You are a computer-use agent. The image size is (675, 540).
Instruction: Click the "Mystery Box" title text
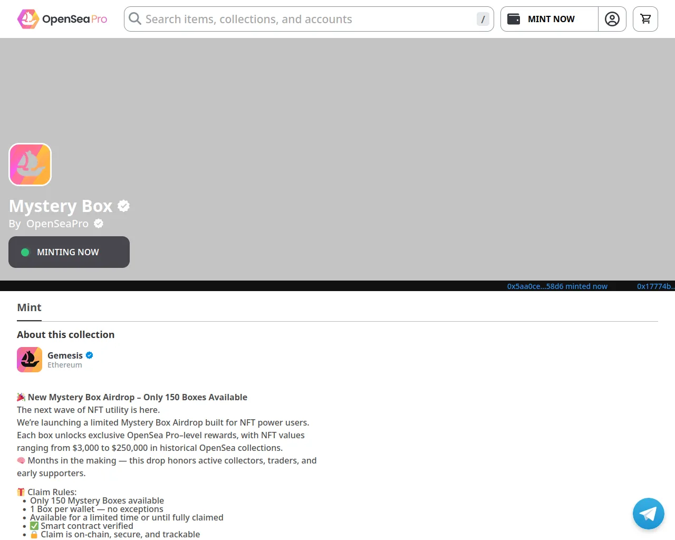[61, 206]
